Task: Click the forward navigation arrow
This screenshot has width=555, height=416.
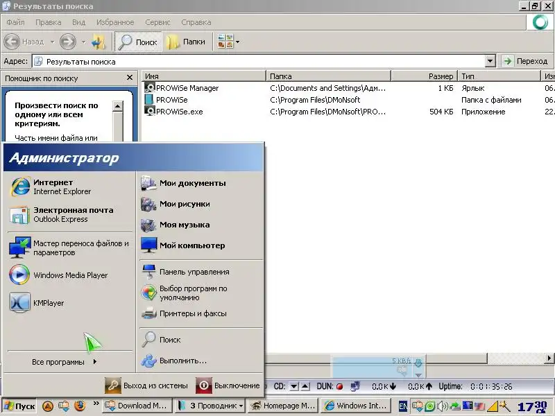Action: (x=67, y=42)
